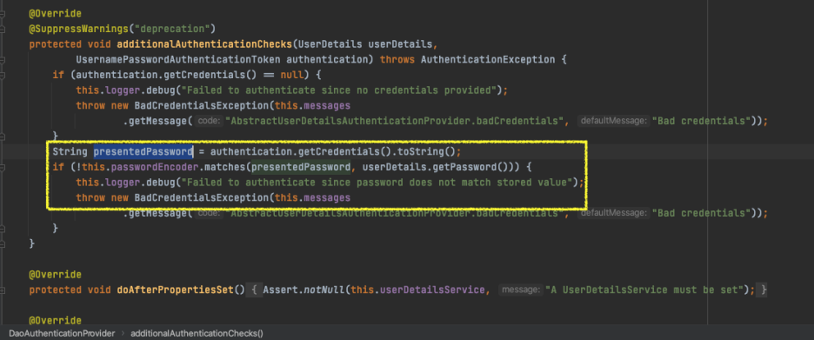Click the null keyword in the if condition

pos(292,75)
